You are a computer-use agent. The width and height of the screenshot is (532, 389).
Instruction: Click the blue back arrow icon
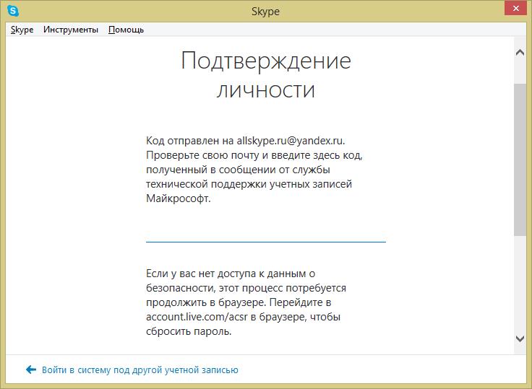coord(30,370)
